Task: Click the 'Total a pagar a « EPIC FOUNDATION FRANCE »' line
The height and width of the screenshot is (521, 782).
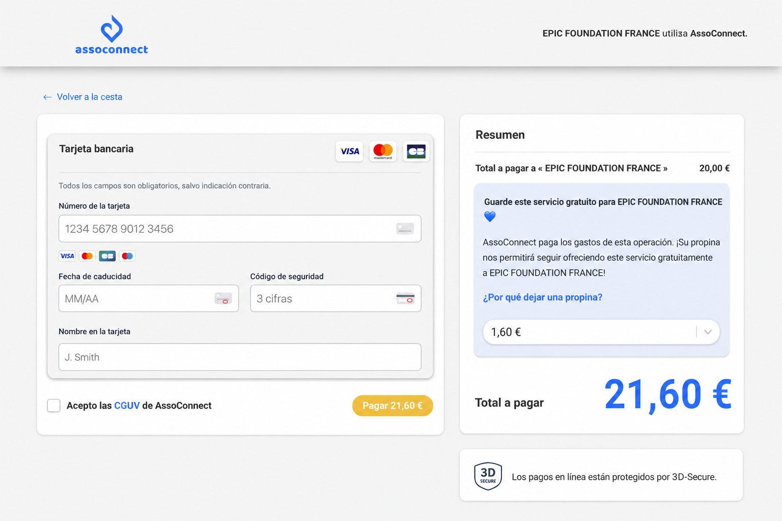Action: tap(571, 168)
